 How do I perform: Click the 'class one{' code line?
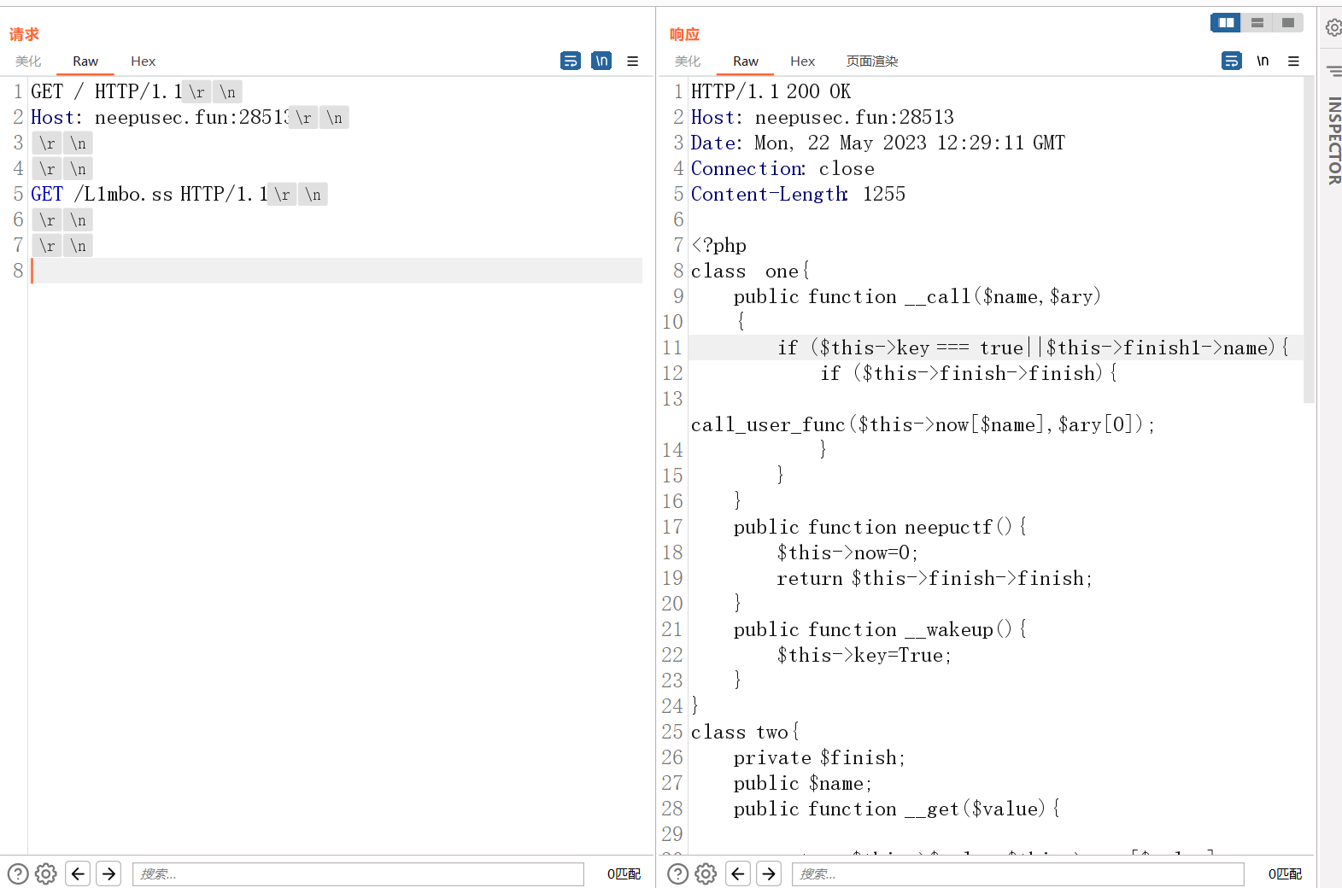click(x=750, y=271)
